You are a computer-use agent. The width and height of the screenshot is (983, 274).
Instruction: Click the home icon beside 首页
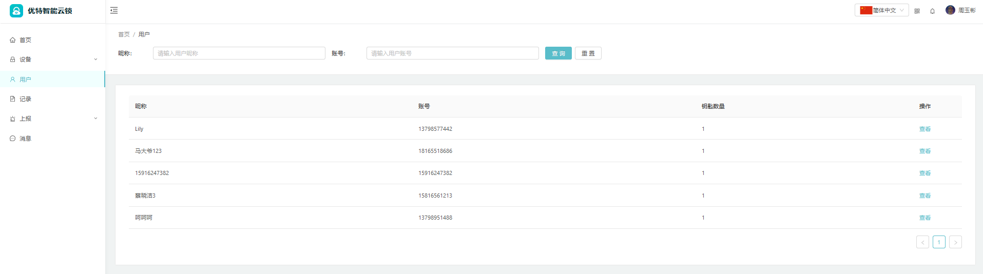tap(13, 40)
